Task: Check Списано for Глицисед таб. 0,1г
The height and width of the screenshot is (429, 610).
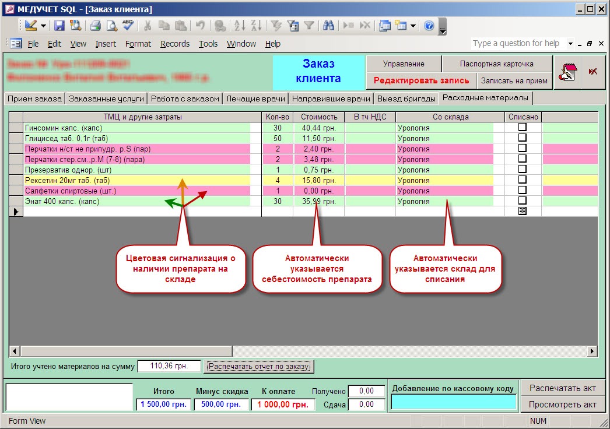Action: click(523, 138)
